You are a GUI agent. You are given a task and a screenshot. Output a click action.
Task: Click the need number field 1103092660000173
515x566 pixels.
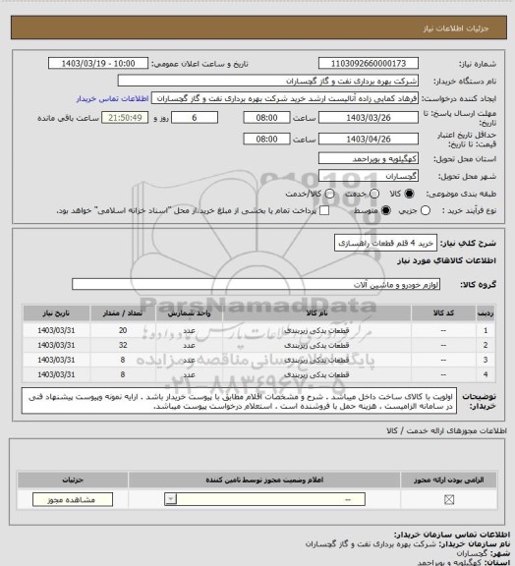[369, 64]
